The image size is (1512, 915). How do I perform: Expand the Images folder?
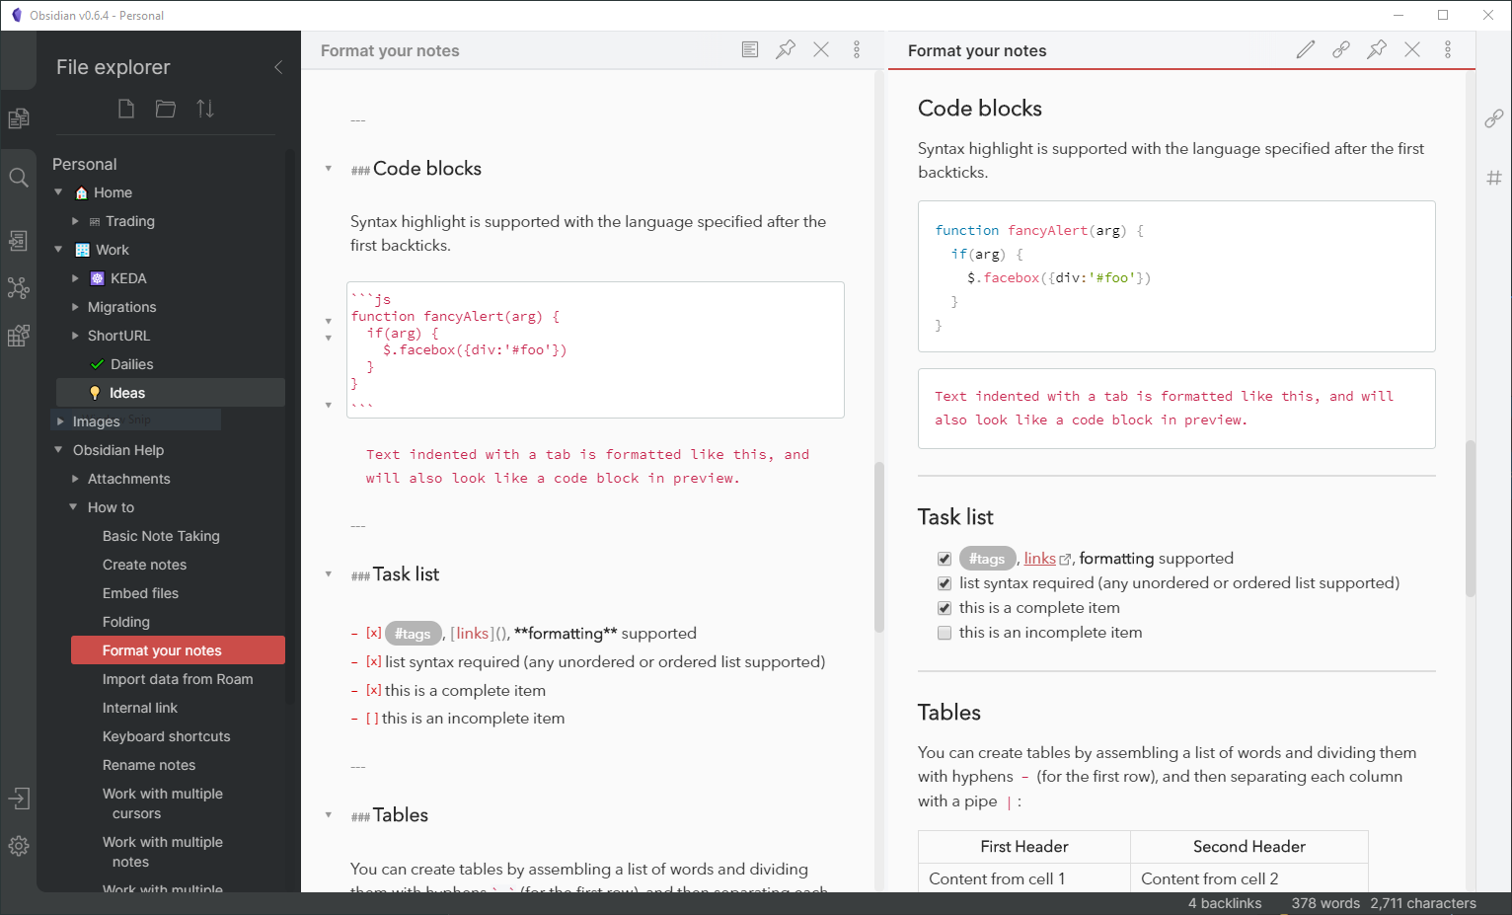[59, 421]
